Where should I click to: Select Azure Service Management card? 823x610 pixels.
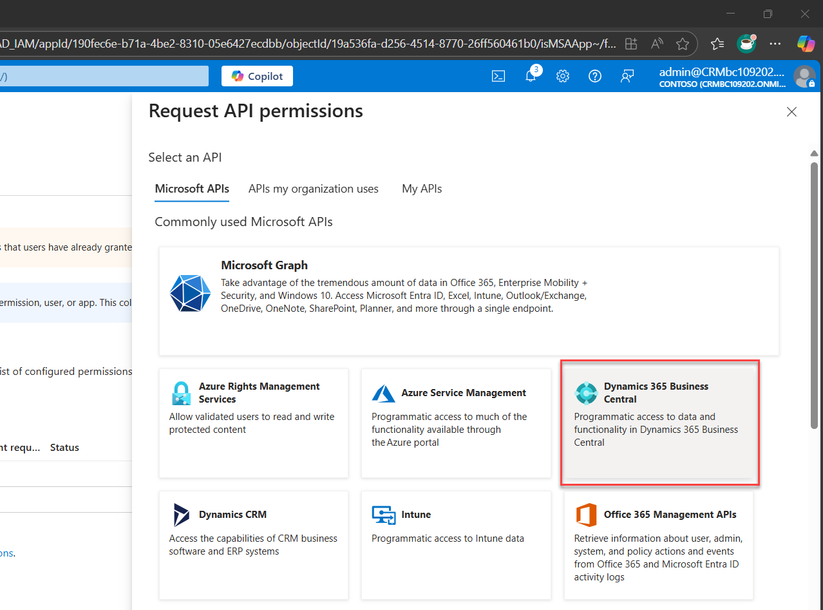(x=456, y=423)
